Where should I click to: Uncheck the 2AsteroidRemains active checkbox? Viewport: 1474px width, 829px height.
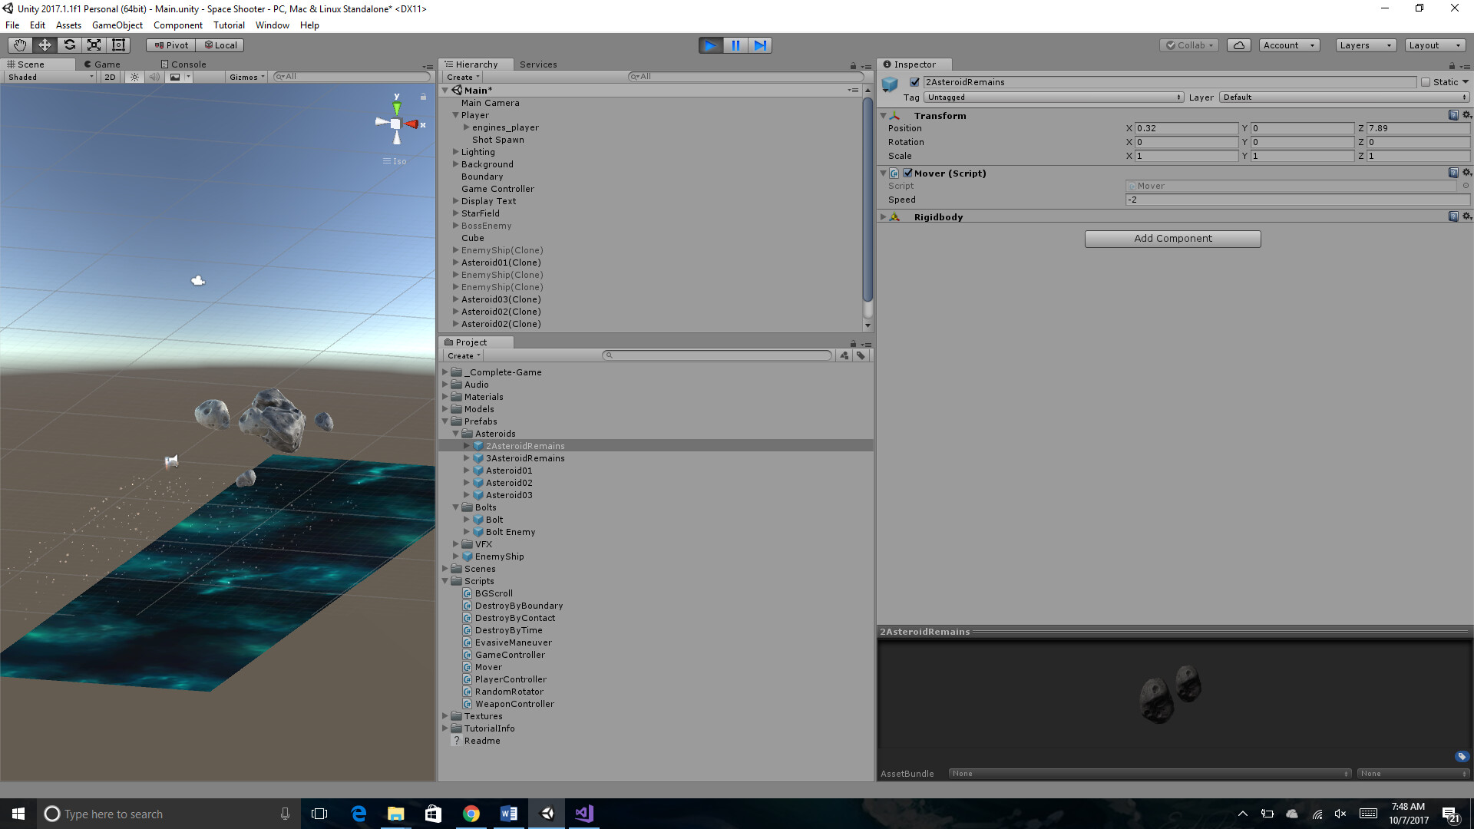[x=914, y=82]
